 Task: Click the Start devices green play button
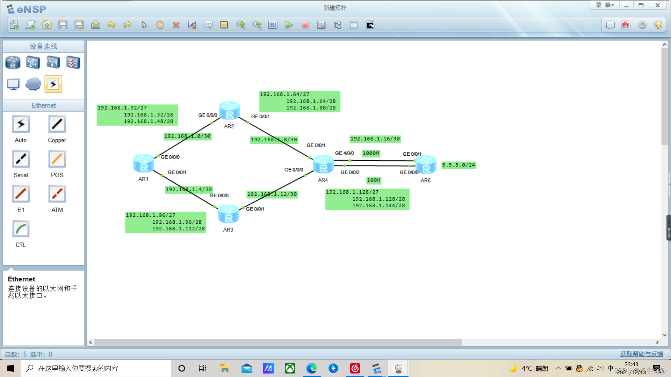coord(289,25)
